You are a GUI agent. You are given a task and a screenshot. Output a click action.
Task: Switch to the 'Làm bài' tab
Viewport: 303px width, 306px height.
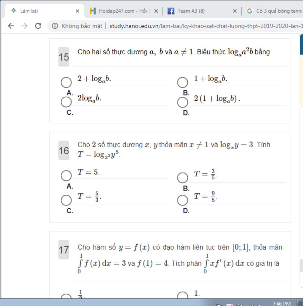45,11
